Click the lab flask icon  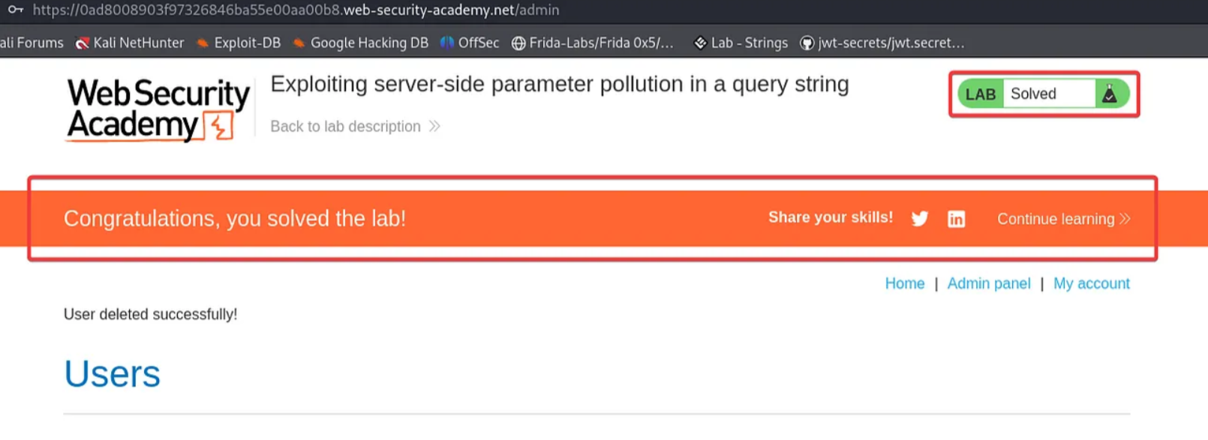1110,94
